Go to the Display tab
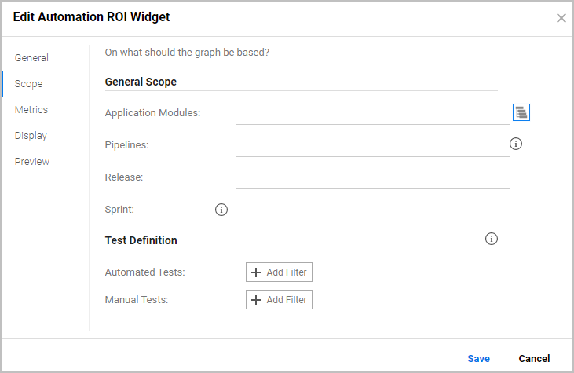The height and width of the screenshot is (373, 574). pos(31,136)
